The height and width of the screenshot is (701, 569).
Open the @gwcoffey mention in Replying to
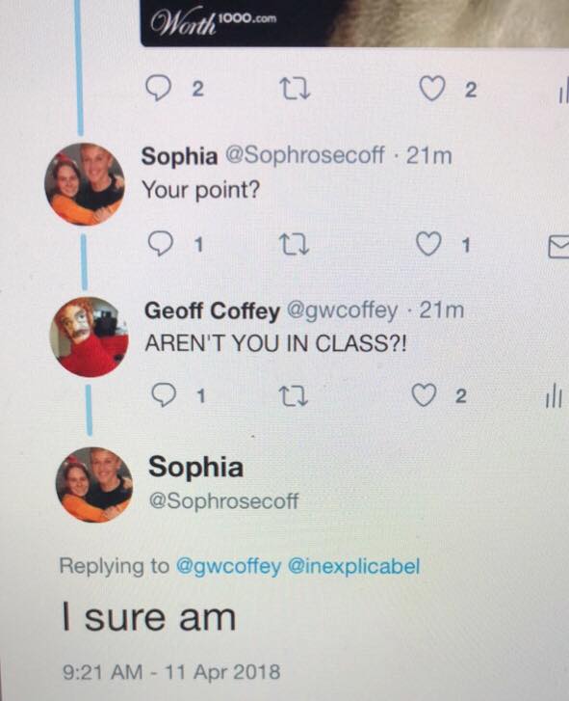coord(229,566)
